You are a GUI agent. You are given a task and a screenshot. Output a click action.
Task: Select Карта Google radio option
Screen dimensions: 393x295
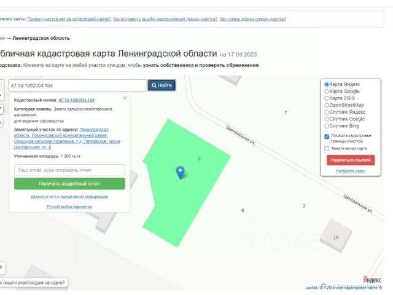pyautogui.click(x=327, y=92)
